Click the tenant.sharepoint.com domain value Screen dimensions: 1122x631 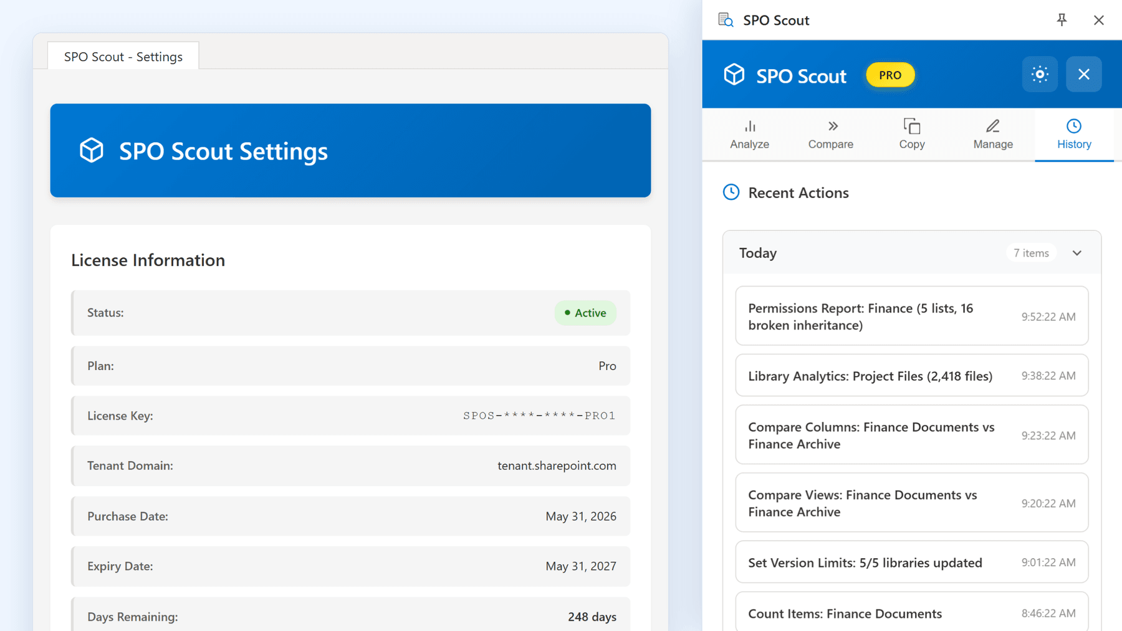pos(557,466)
